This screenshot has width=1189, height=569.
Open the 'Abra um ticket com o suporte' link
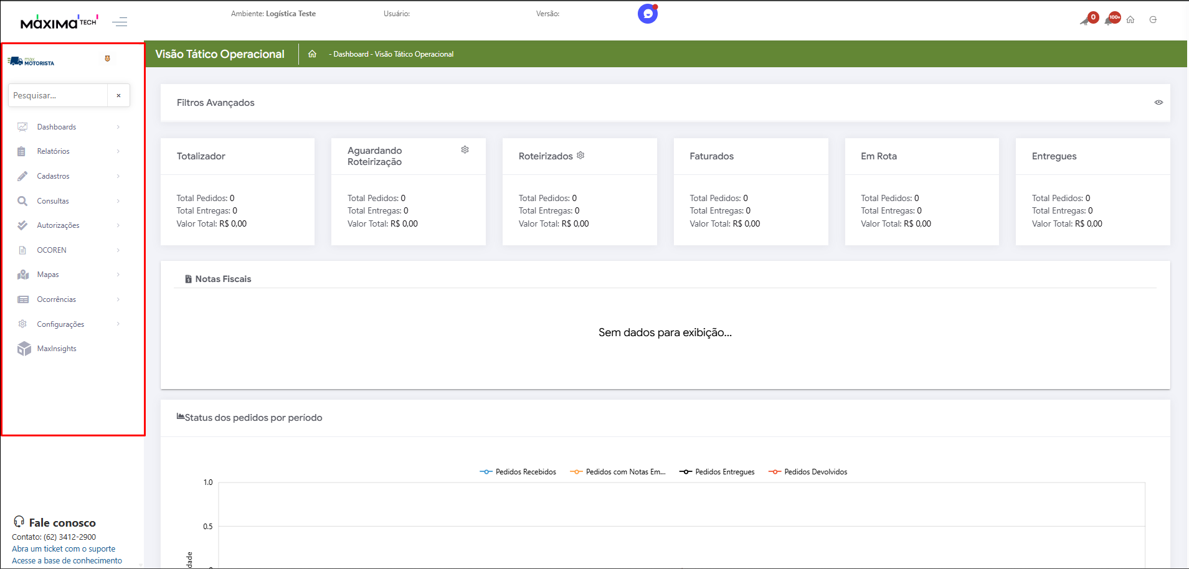click(x=64, y=549)
